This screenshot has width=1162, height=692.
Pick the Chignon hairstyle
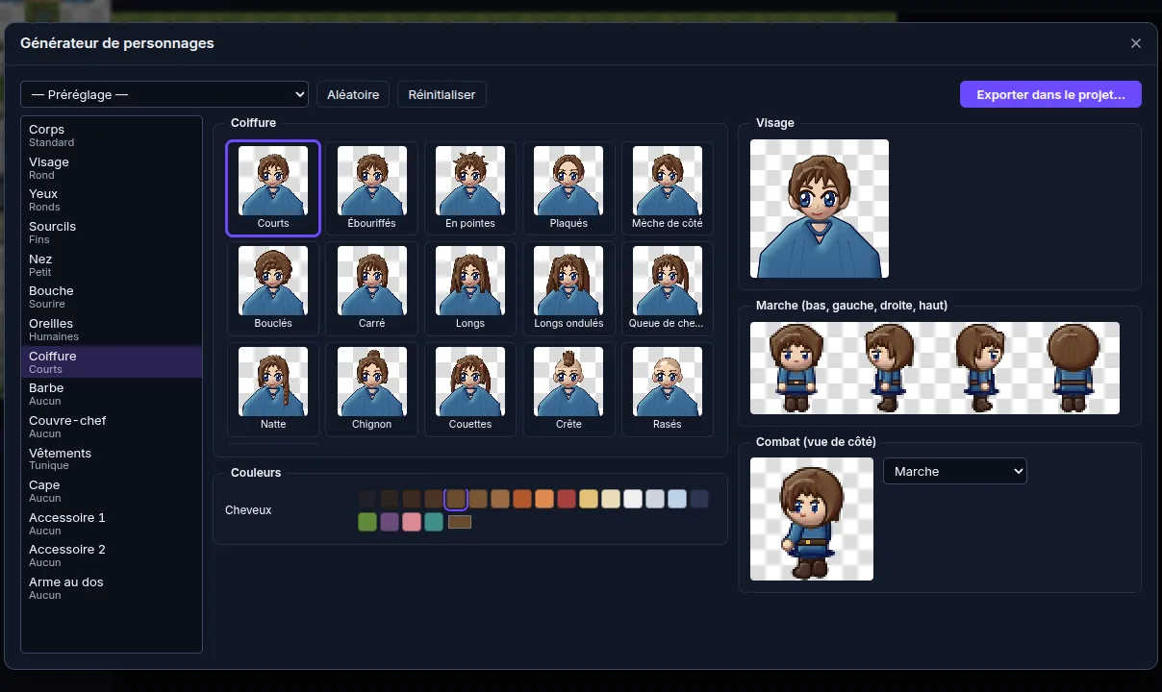[x=371, y=389]
